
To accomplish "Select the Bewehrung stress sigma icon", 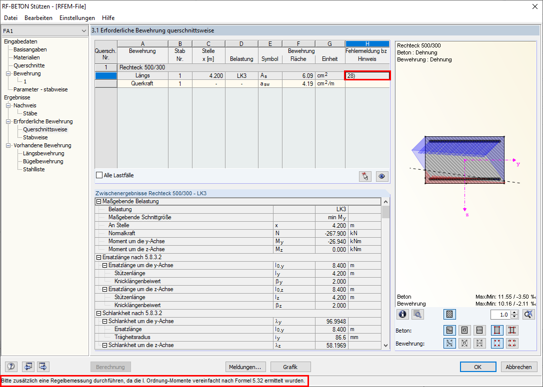I will 464,343.
